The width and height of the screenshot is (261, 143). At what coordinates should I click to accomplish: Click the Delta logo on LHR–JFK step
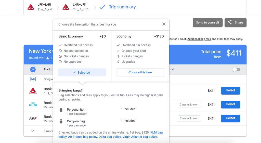pyautogui.click(x=66, y=7)
